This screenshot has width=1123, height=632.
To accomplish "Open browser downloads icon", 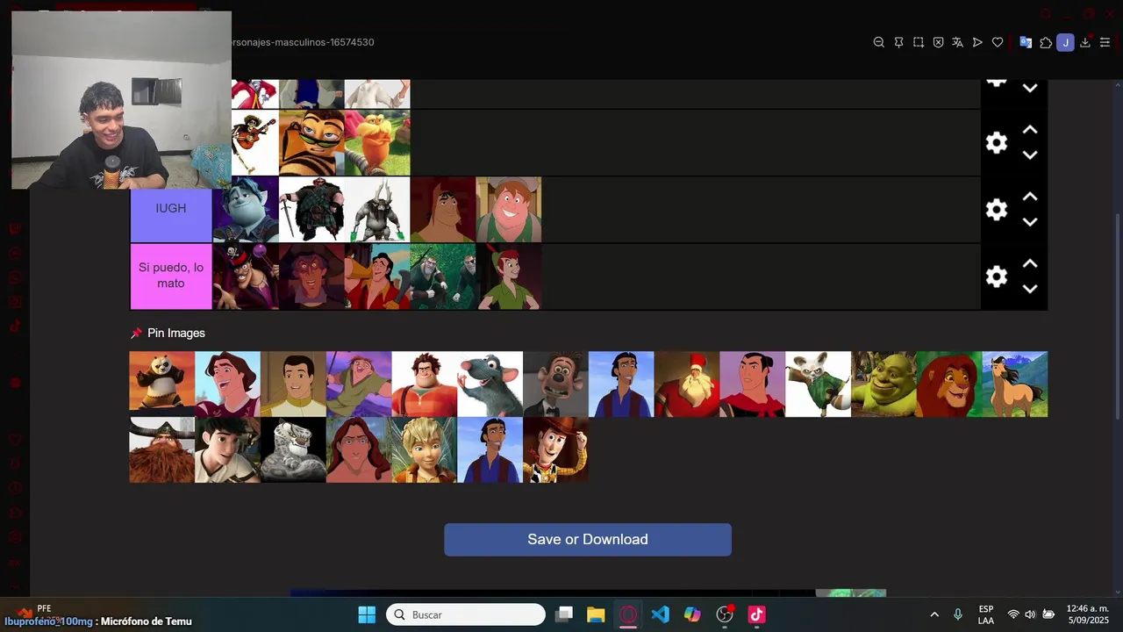I will pyautogui.click(x=1085, y=42).
